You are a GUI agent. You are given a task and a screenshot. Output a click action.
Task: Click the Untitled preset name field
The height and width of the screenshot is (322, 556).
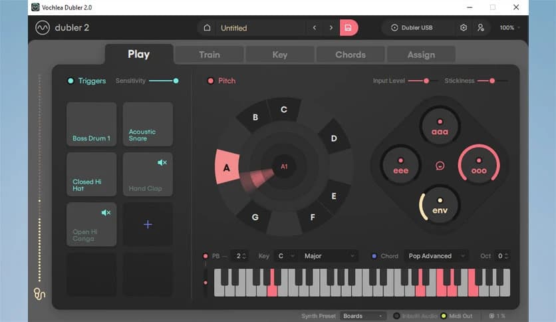(261, 28)
